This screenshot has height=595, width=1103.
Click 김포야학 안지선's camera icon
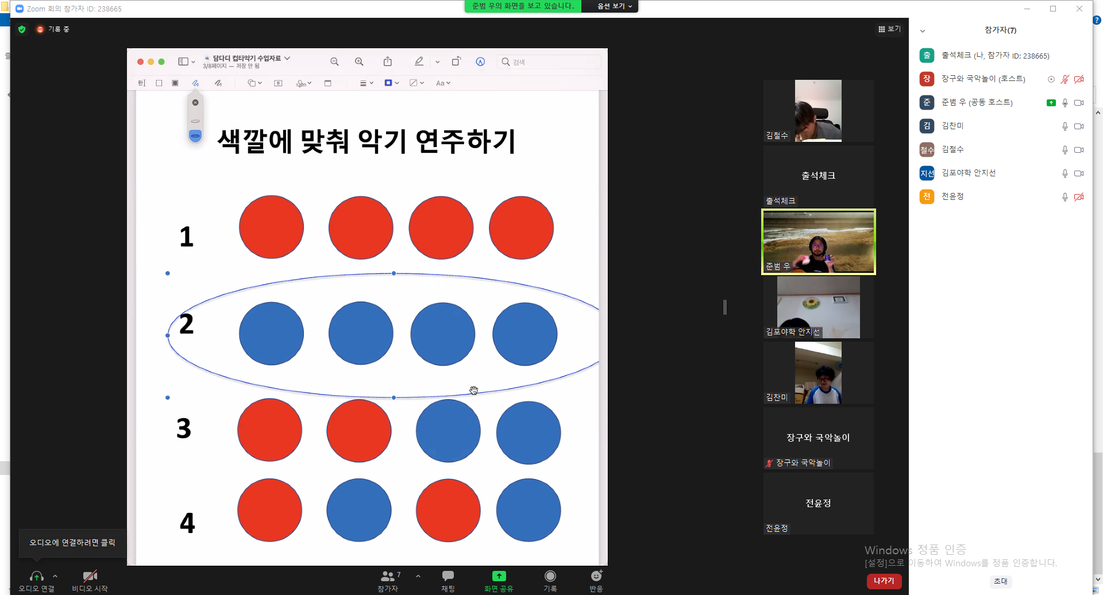(x=1079, y=173)
